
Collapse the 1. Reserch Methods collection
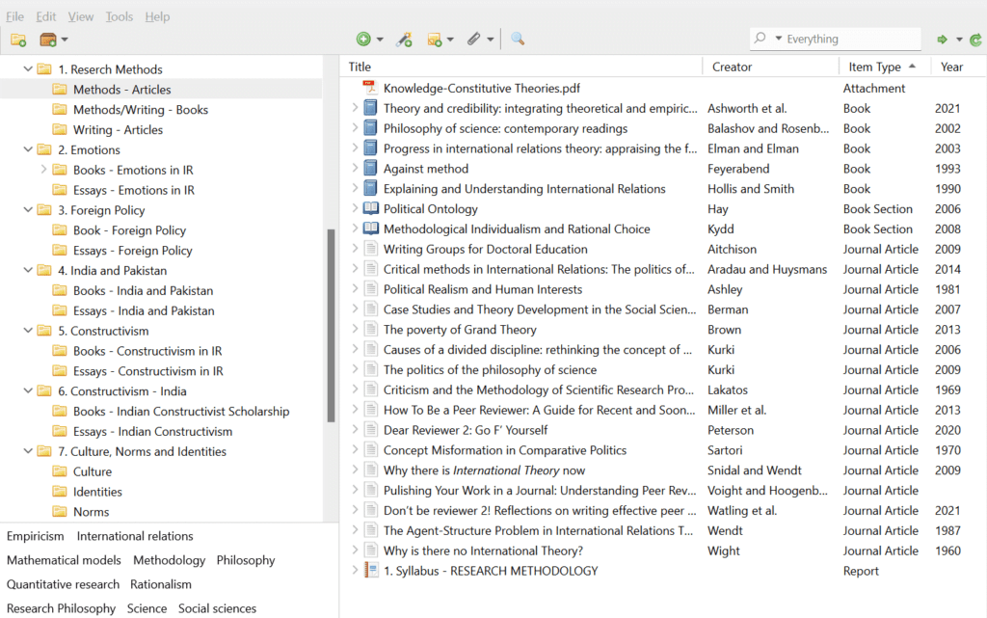click(x=28, y=68)
